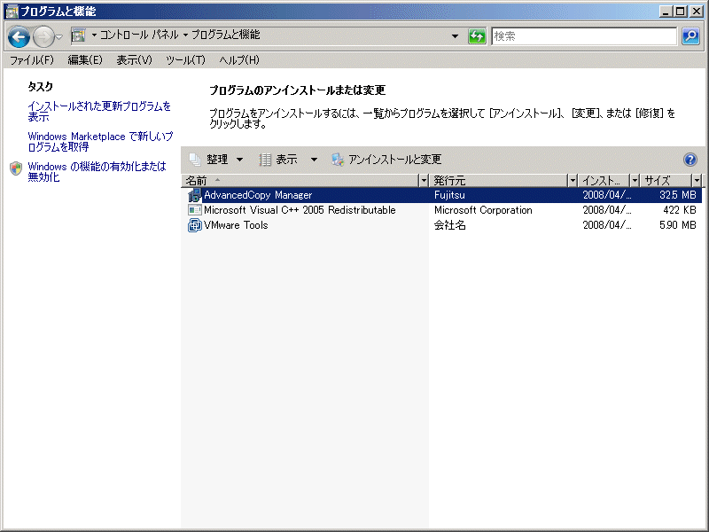Viewport: 709px width, 532px height.
Task: Open the 名前 column filter dropdown
Action: click(x=423, y=181)
